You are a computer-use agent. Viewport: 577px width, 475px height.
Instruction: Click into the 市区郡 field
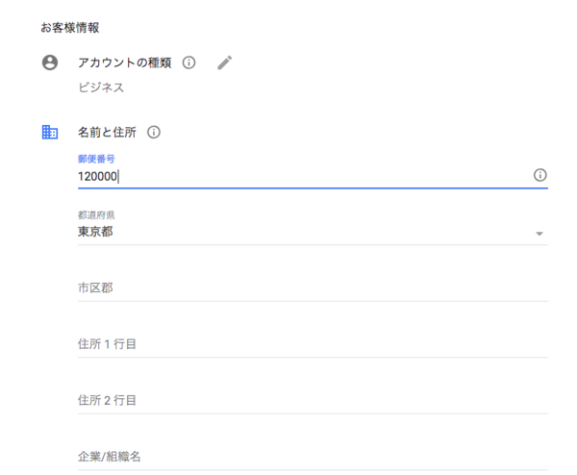tap(288, 287)
